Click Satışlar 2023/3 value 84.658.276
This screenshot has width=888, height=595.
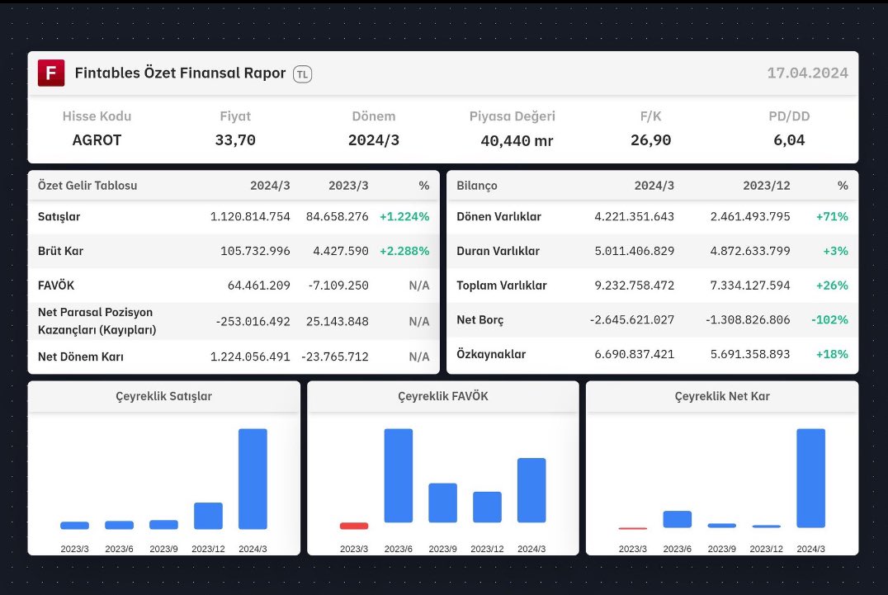coord(337,217)
